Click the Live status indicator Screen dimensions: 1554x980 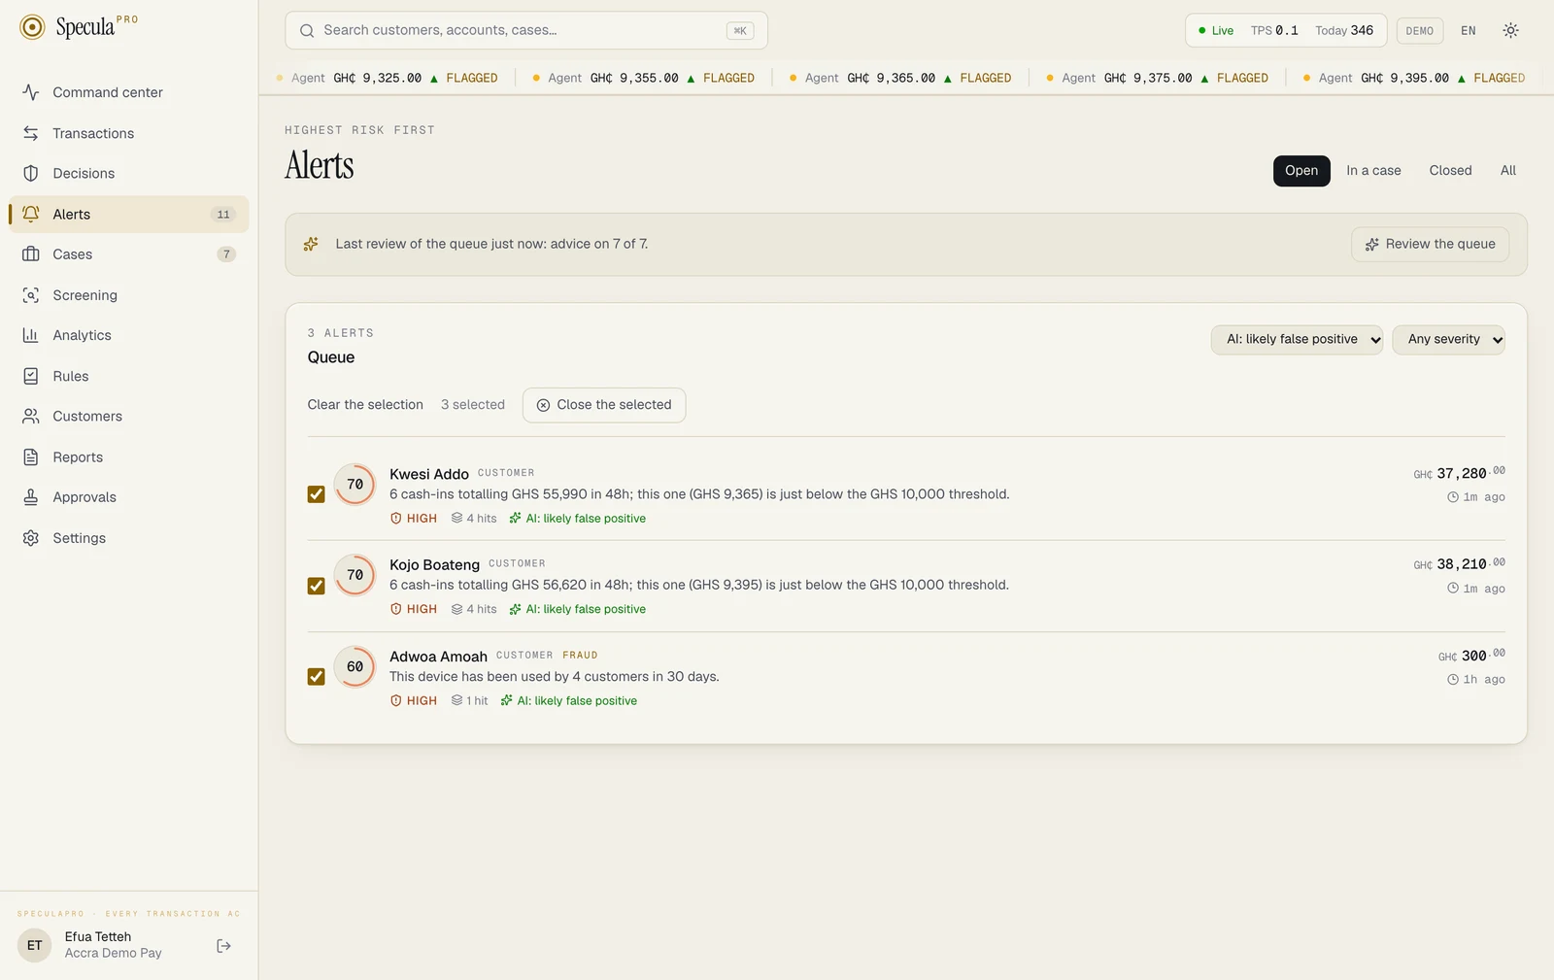[x=1216, y=31]
